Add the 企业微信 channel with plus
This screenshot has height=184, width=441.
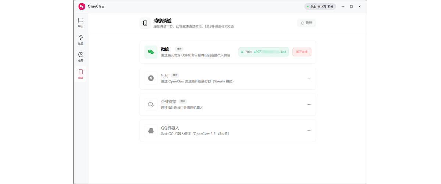coord(309,104)
